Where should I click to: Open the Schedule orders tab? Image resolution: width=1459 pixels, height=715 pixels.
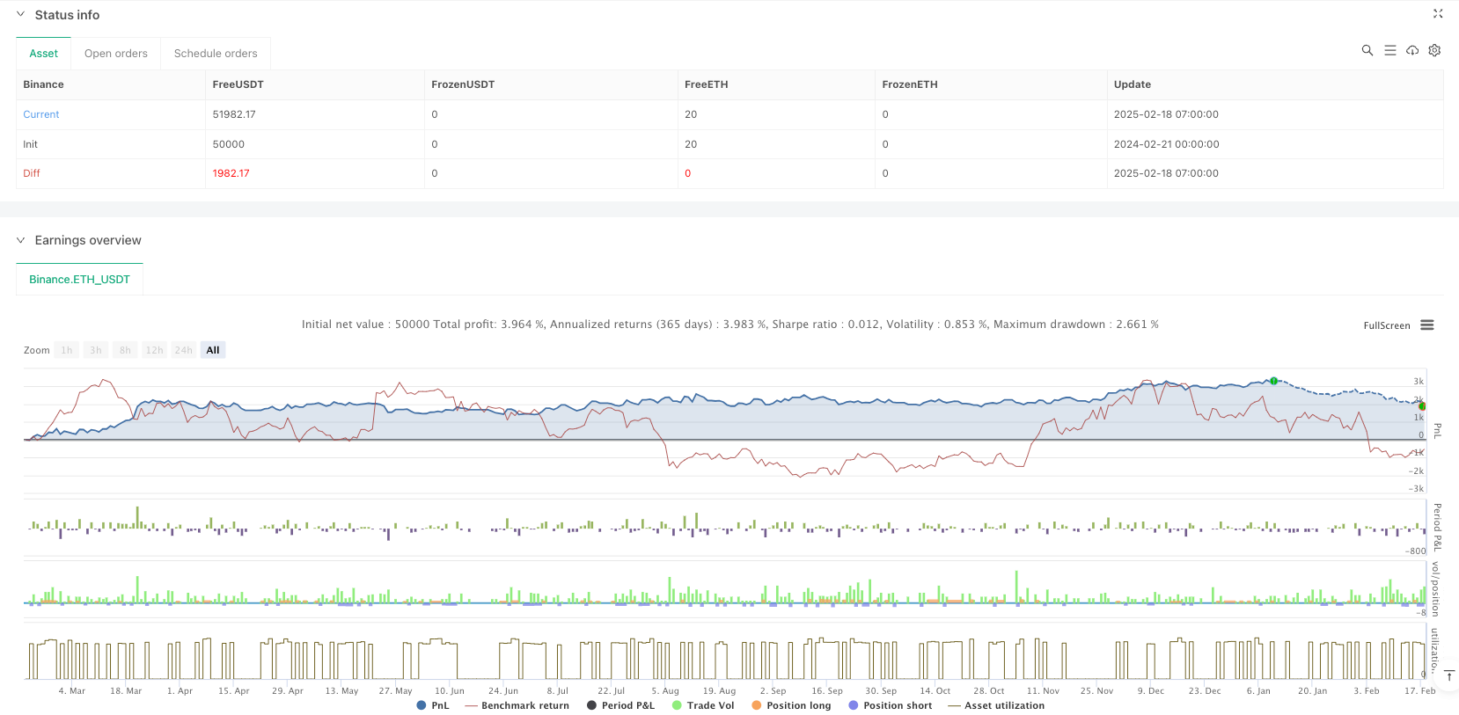pos(216,54)
